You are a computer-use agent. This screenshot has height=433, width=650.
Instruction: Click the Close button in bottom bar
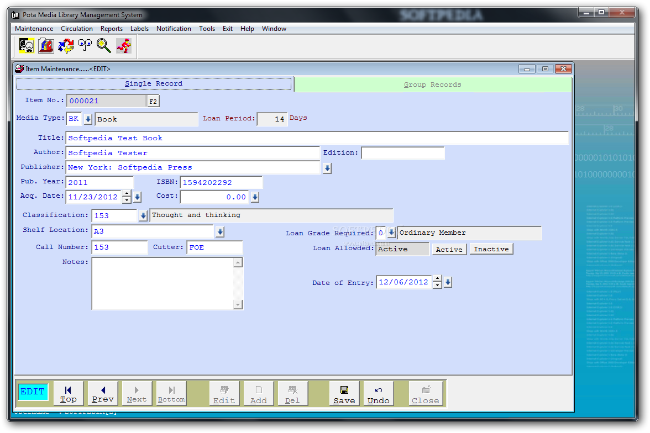click(x=426, y=394)
